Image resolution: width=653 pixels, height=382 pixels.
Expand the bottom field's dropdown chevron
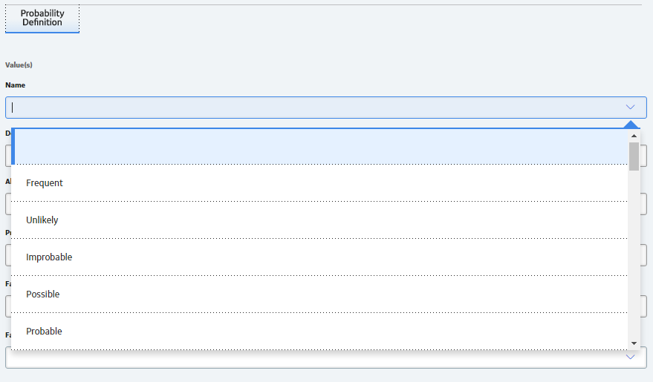[x=630, y=357]
